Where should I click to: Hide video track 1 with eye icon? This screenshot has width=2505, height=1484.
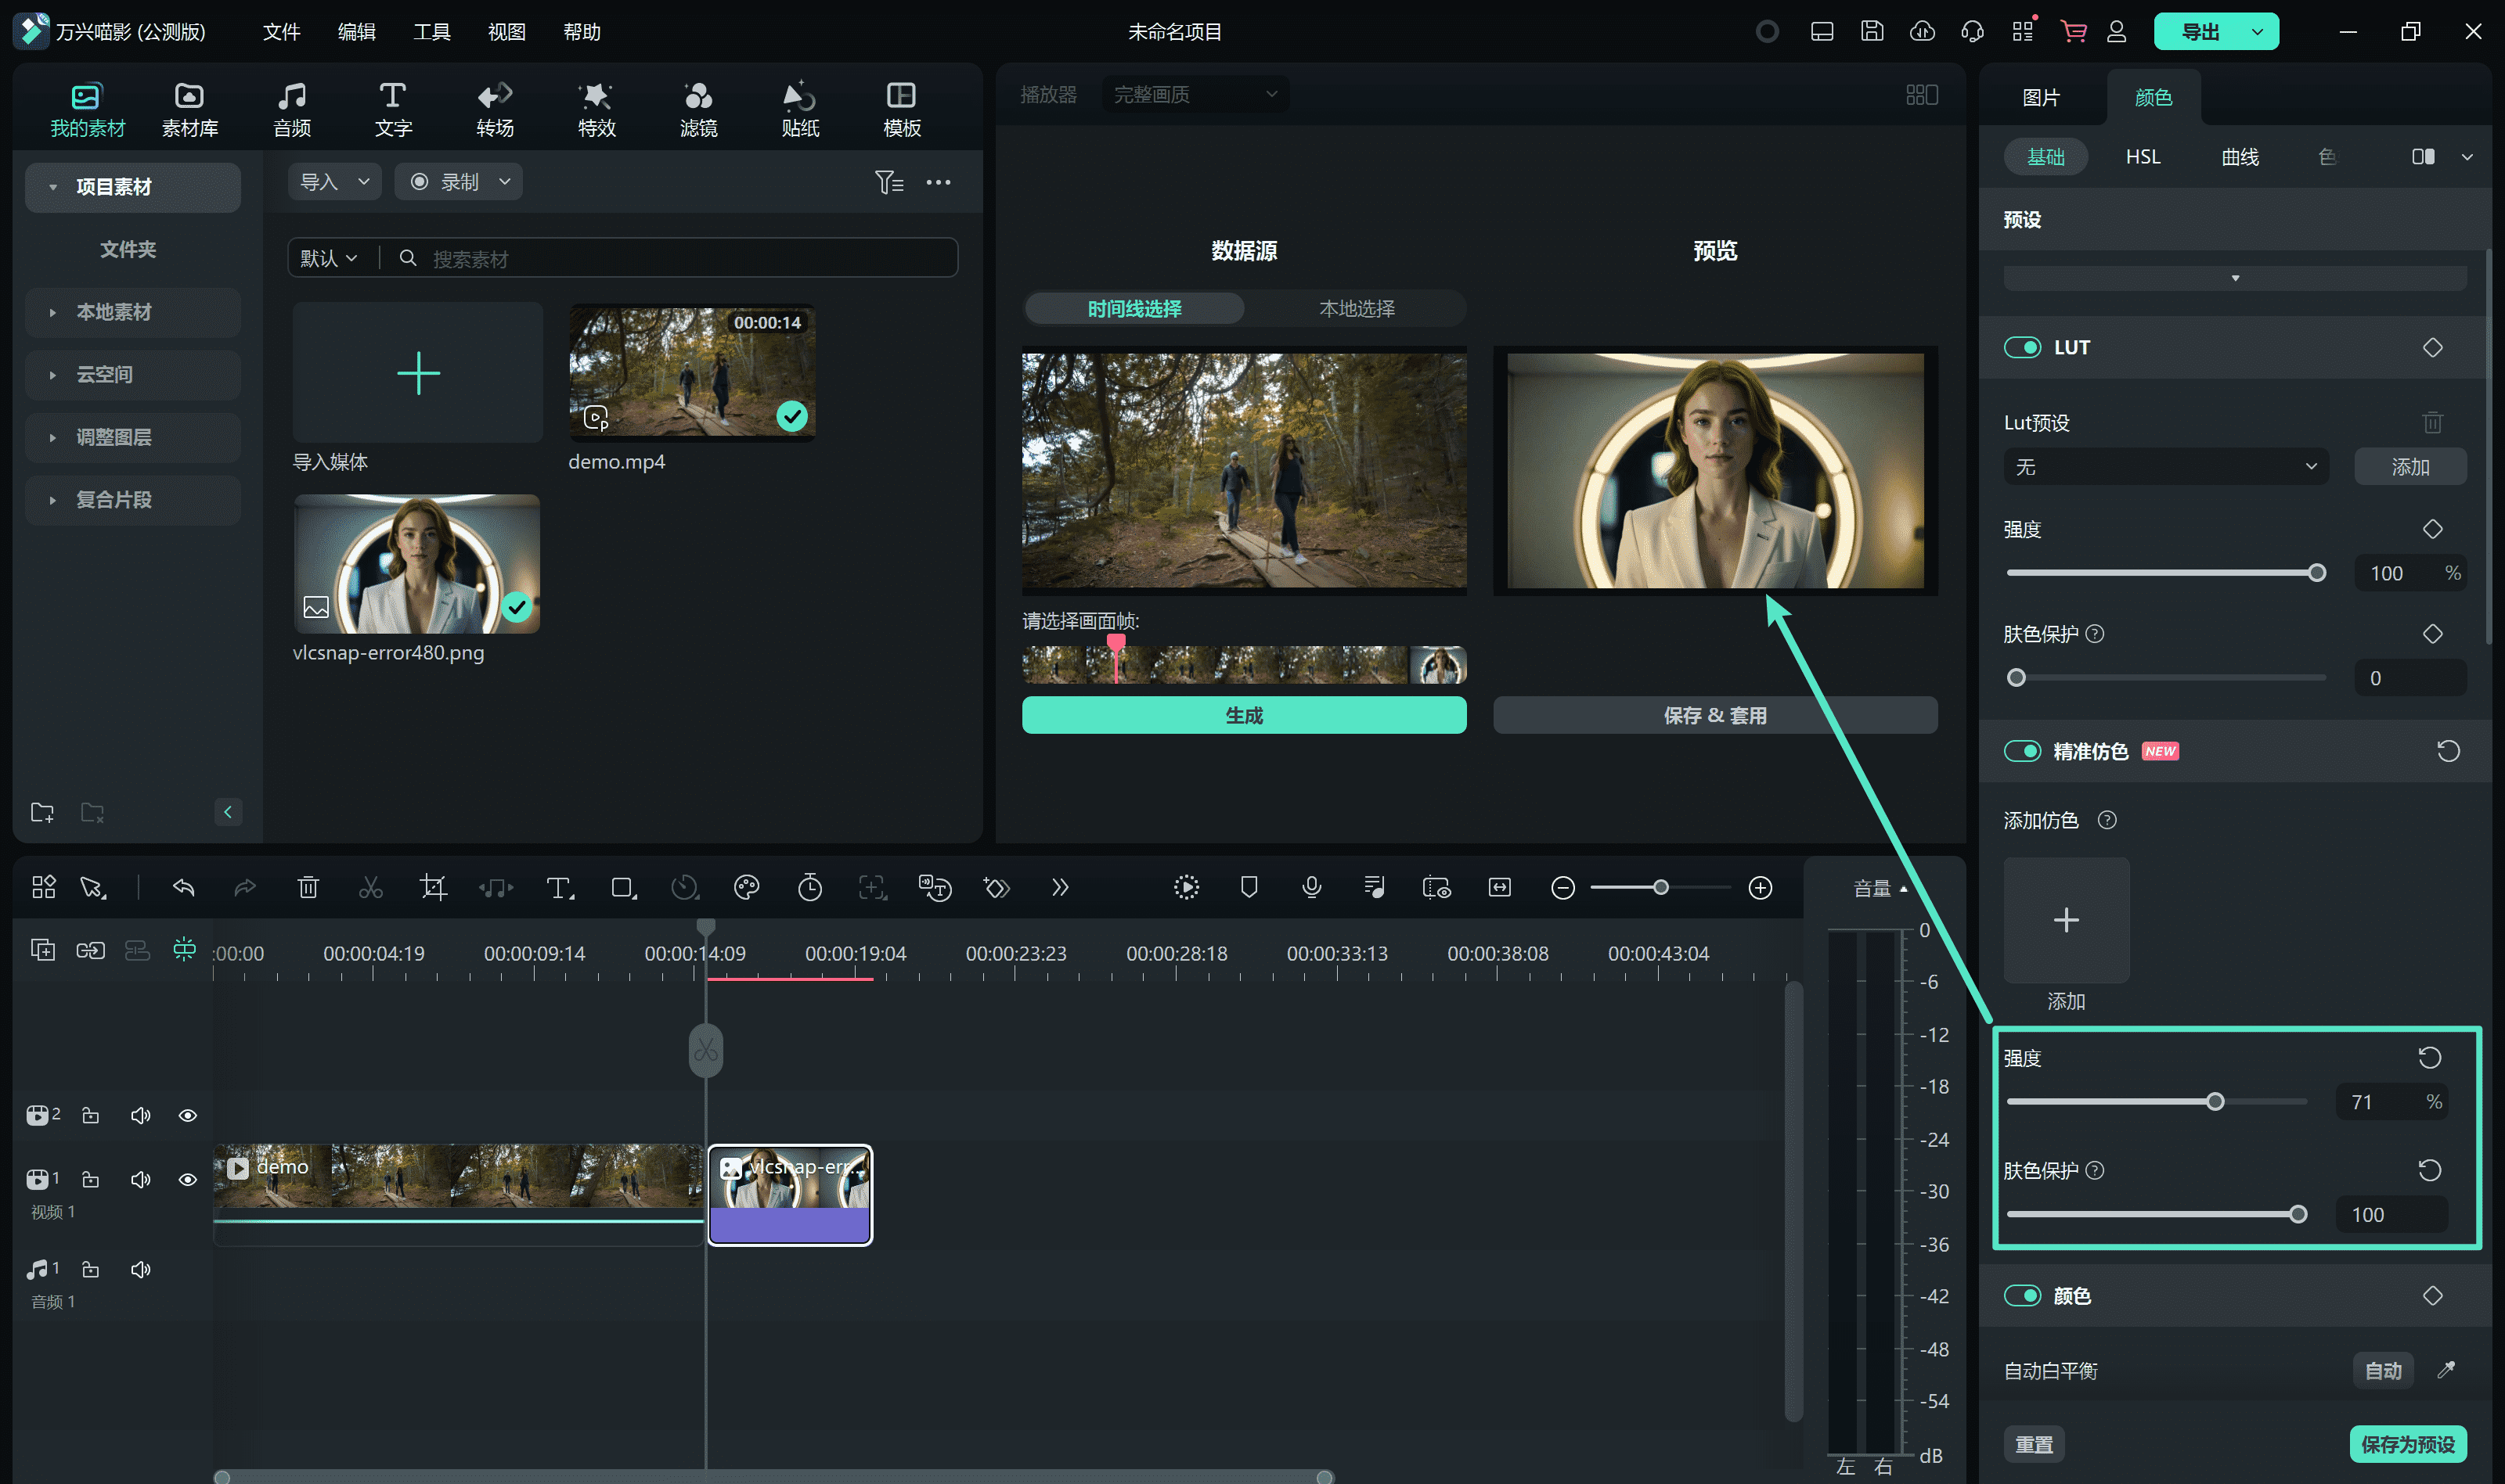[x=187, y=1180]
